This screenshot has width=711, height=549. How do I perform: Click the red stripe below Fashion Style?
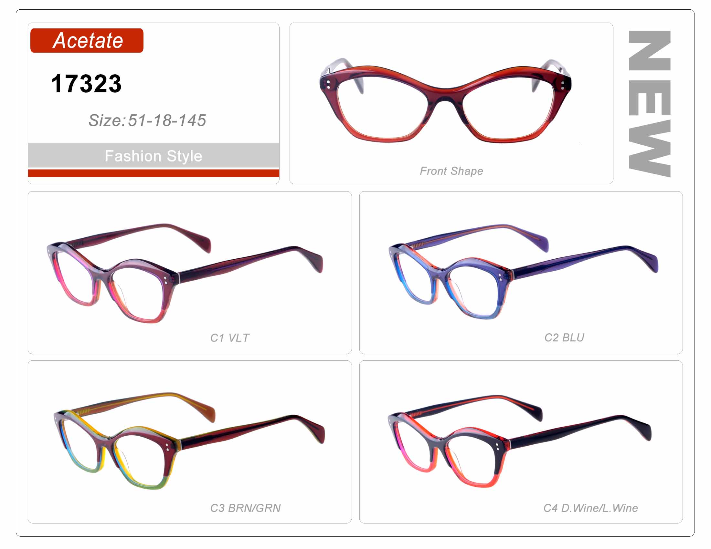[153, 173]
